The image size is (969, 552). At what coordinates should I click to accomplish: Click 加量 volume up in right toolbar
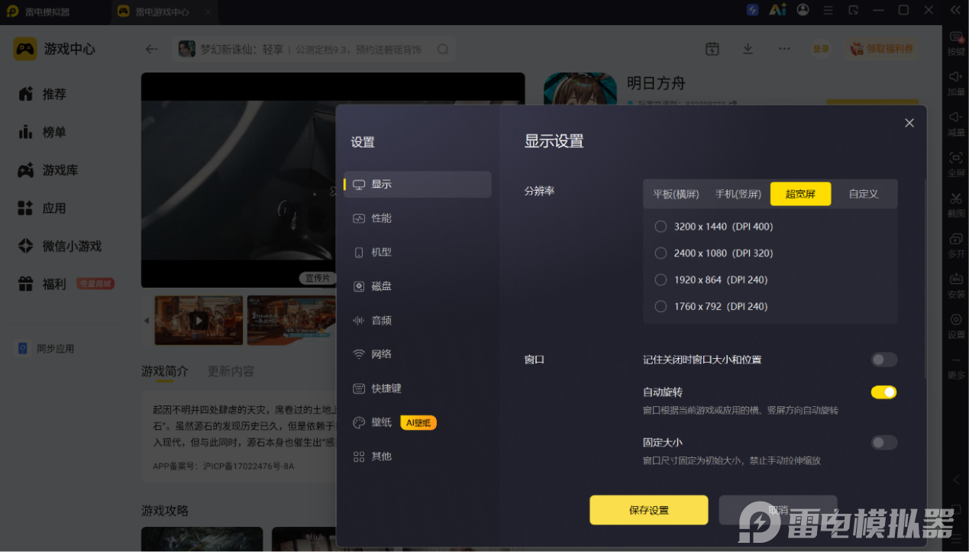(956, 83)
